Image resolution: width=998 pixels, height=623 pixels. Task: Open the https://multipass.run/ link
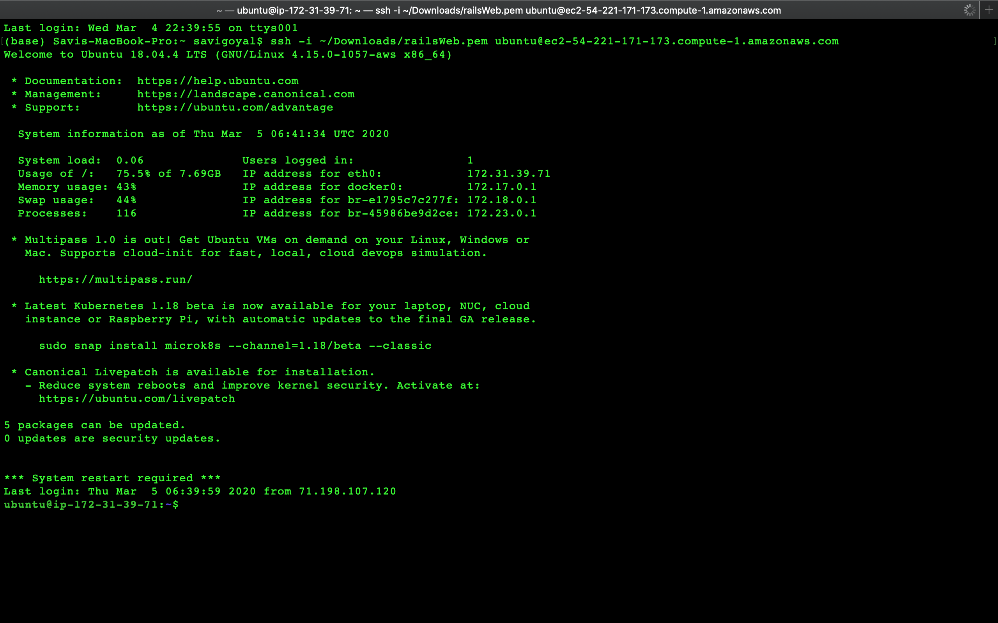pos(116,279)
